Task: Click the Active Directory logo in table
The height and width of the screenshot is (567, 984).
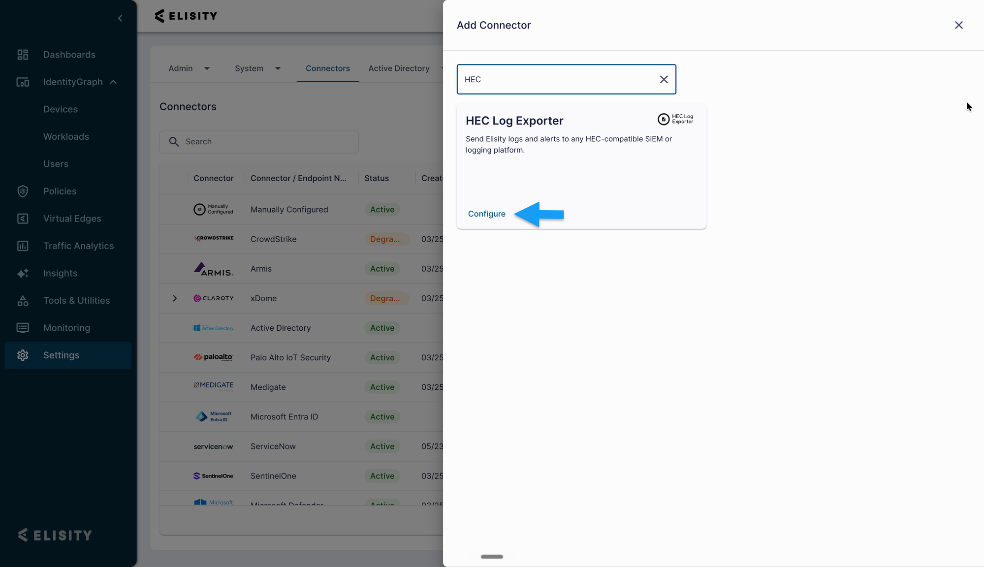Action: [x=213, y=328]
